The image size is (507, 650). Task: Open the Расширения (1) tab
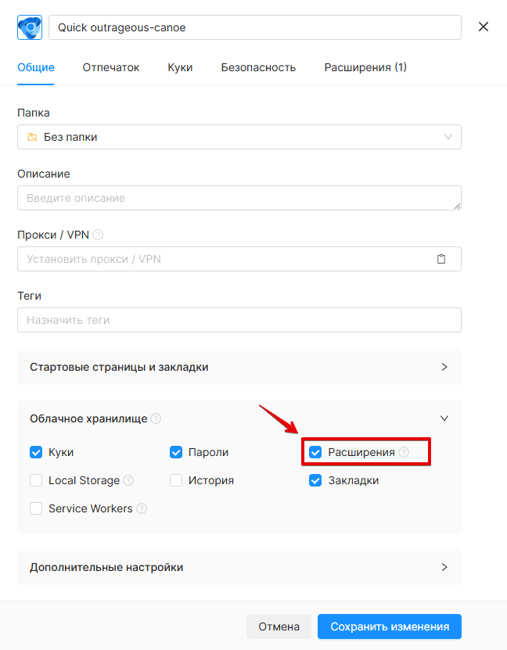[365, 67]
